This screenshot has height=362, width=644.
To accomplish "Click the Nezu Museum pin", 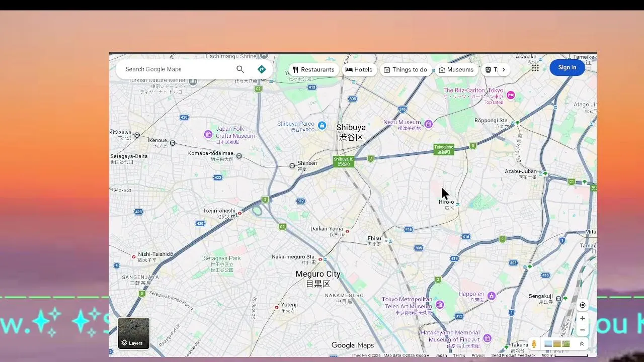I will tap(428, 124).
